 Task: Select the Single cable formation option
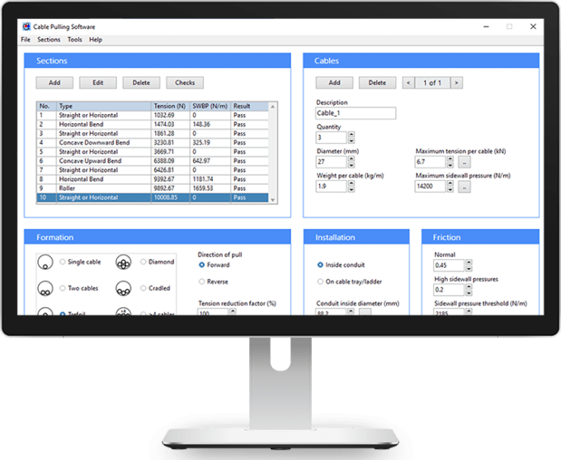(63, 263)
